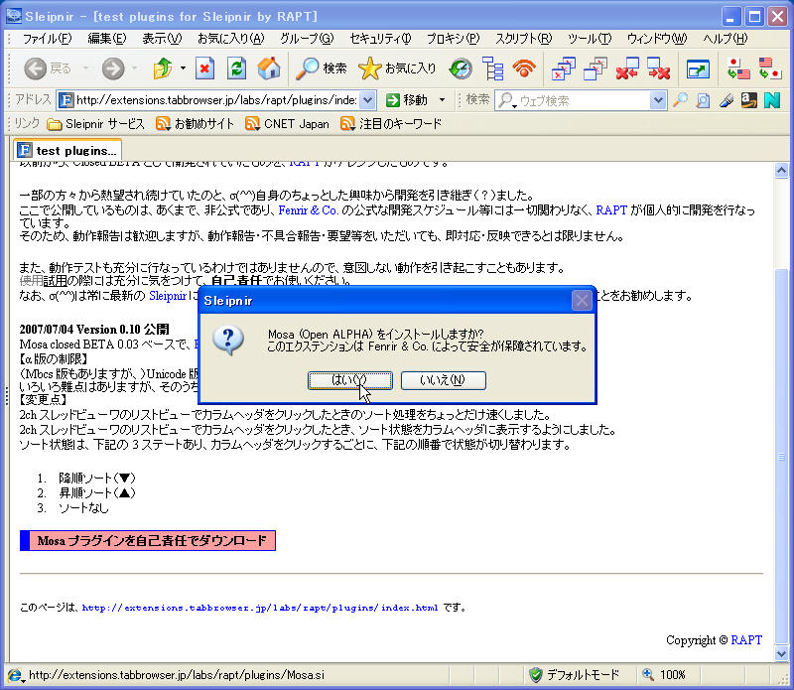Viewport: 794px width, 690px height.
Task: Click the IE engine icon in the status bar
Action: point(15,675)
